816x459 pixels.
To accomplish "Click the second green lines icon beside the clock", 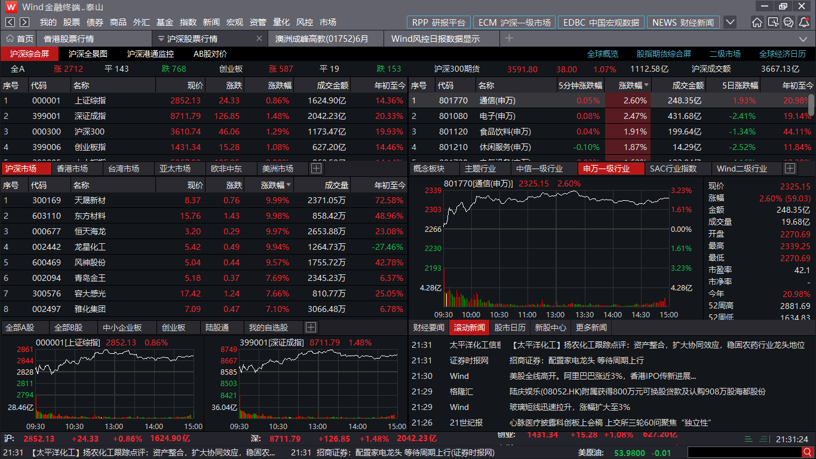I will [765, 439].
